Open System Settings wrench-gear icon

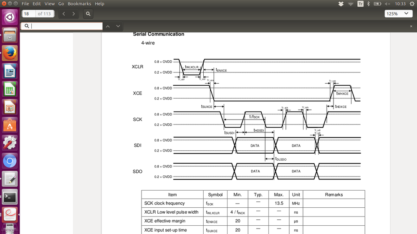click(x=10, y=143)
